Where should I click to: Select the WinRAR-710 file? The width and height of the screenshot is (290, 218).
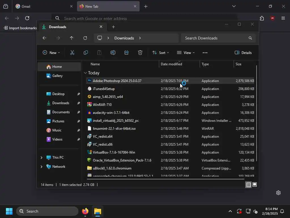(170, 105)
